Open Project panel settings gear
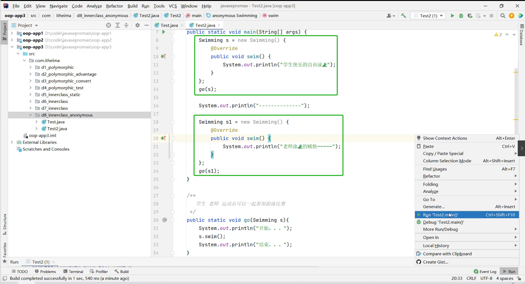Image resolution: width=525 pixels, height=284 pixels. [137, 25]
